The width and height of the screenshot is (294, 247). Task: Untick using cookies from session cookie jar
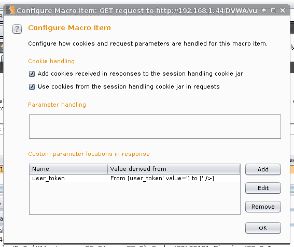point(32,86)
